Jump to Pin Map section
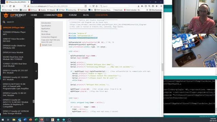This screenshot has width=217, height=122. 44,32
